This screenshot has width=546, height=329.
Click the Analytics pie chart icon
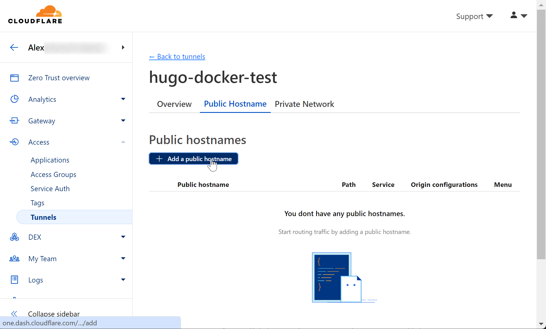click(x=14, y=99)
